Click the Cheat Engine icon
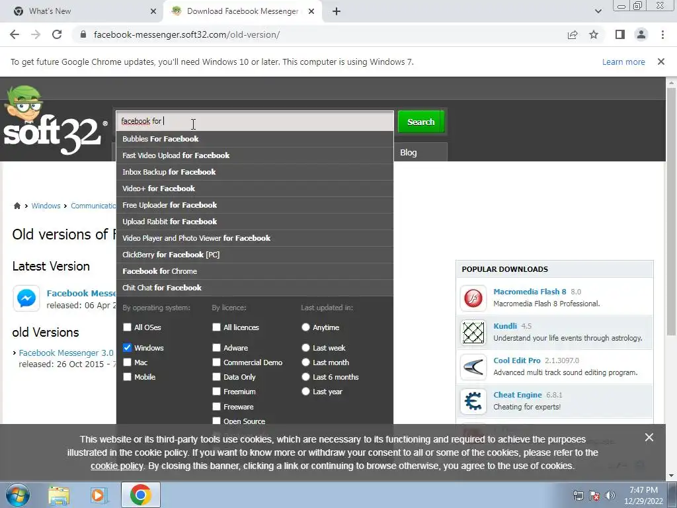The image size is (677, 508). pyautogui.click(x=473, y=402)
